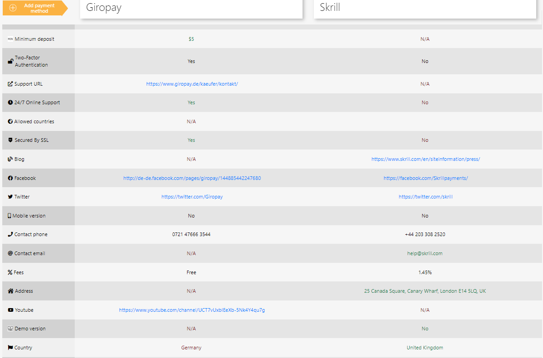The width and height of the screenshot is (543, 358).
Task: Click the Twitter bird icon
Action: [x=10, y=197]
